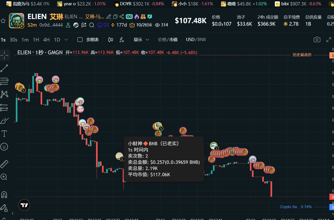Copy the contract address 0x9d...4444

(51, 25)
